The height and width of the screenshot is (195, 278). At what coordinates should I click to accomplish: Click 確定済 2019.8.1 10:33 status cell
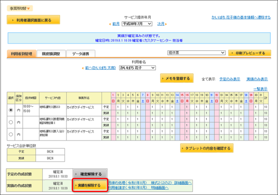(x=58, y=174)
